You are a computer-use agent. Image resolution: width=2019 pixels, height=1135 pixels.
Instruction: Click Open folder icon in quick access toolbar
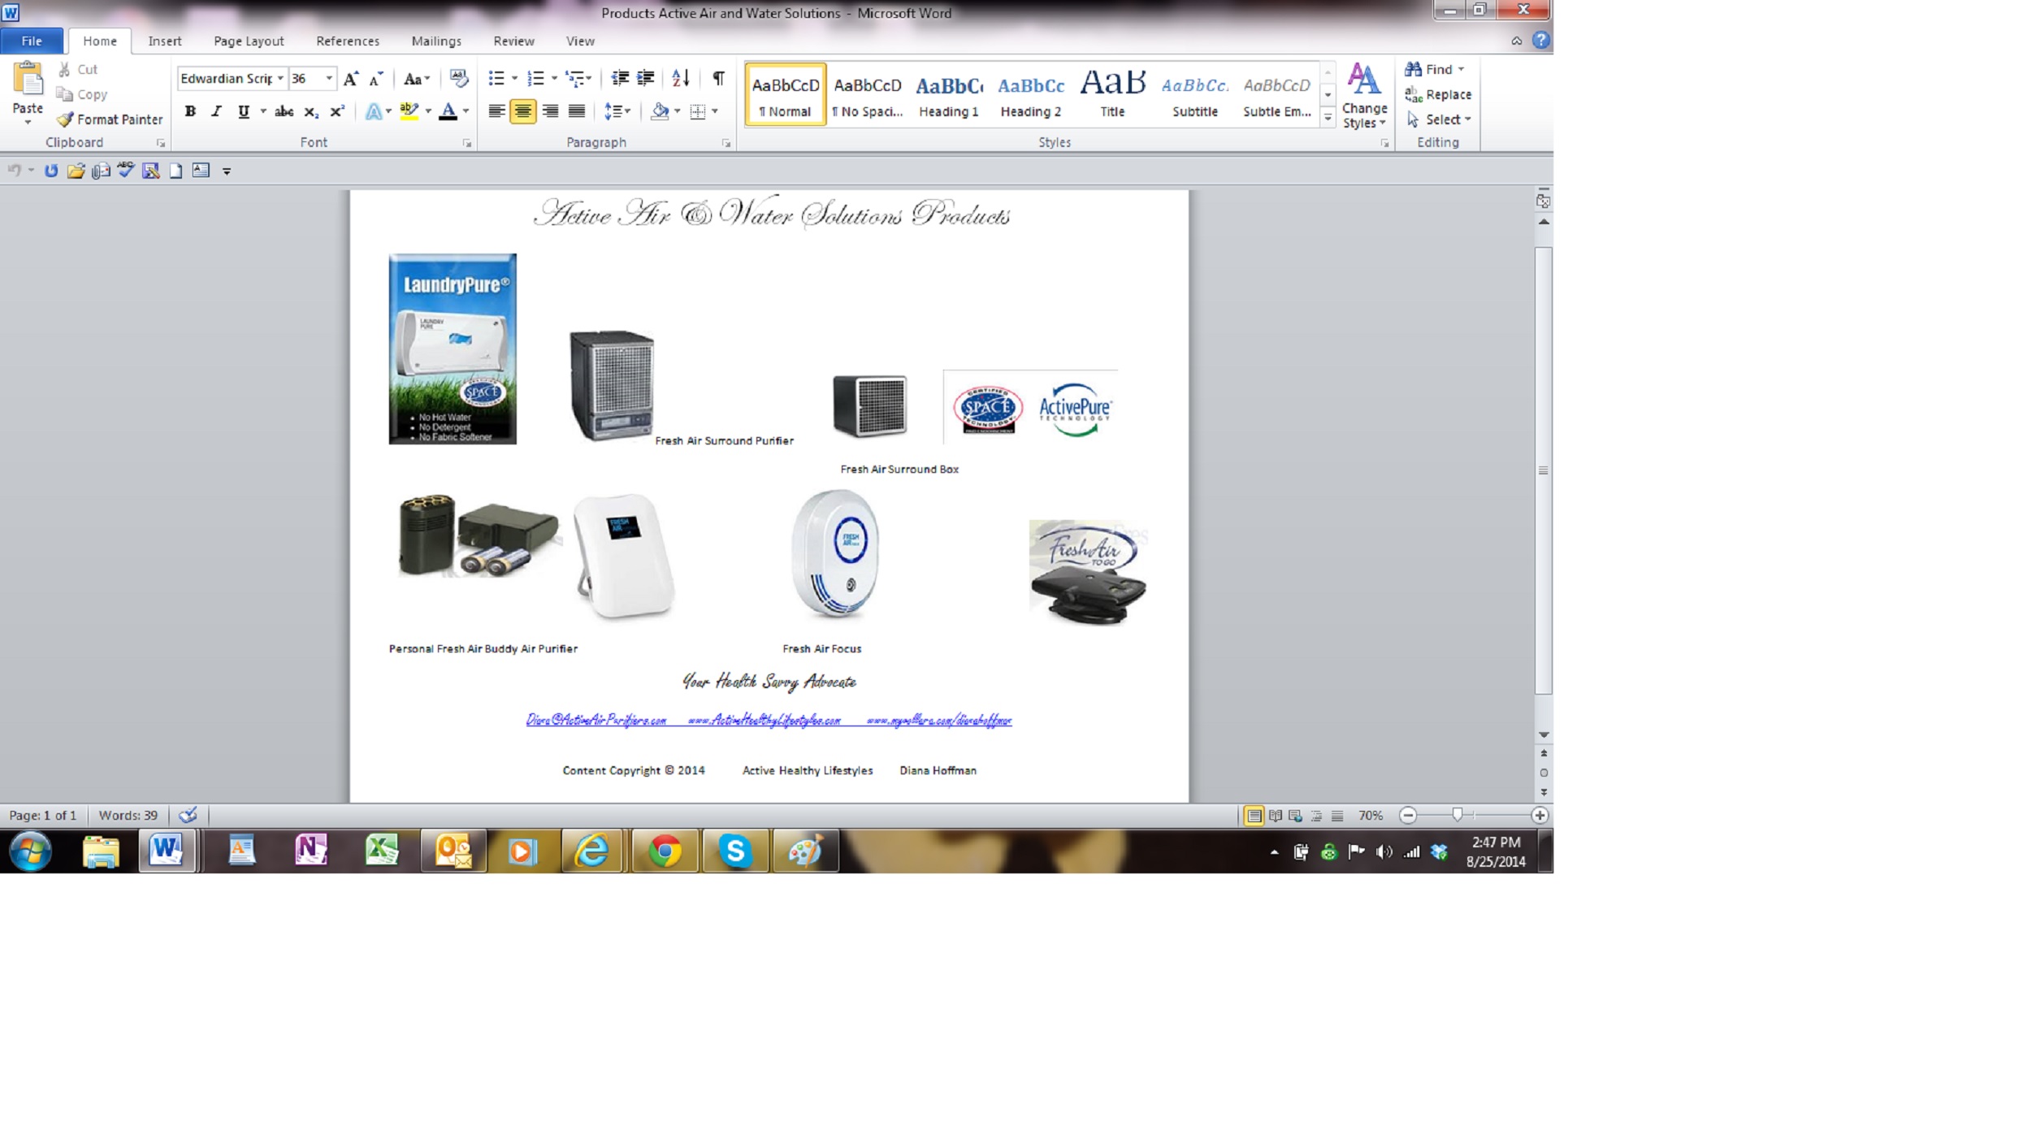coord(76,171)
